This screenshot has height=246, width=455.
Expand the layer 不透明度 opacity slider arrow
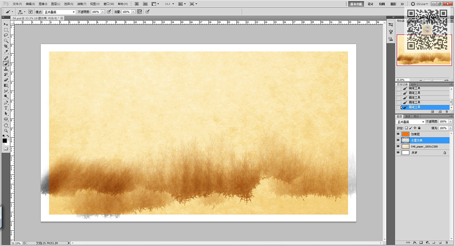[451, 122]
